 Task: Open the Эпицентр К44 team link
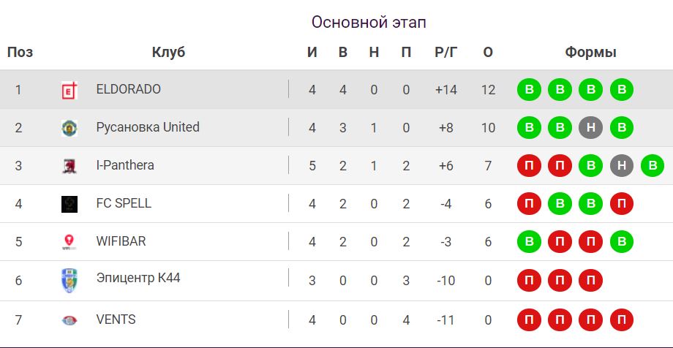(138, 279)
